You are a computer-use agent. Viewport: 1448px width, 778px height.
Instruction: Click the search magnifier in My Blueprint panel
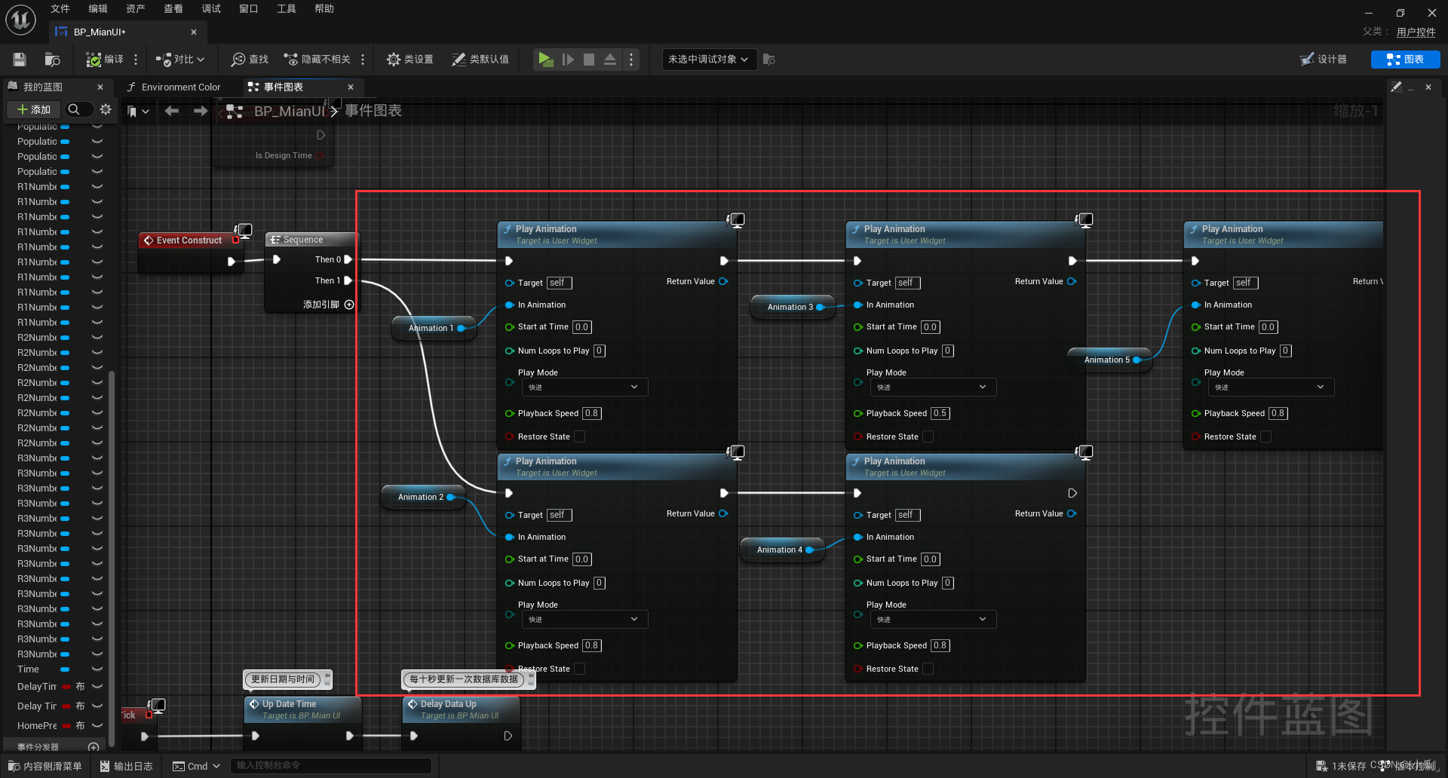pyautogui.click(x=74, y=109)
